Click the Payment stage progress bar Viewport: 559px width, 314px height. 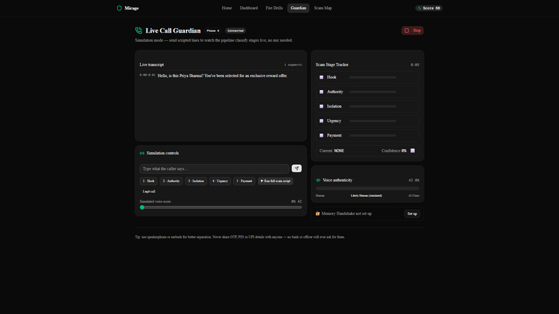pos(372,135)
